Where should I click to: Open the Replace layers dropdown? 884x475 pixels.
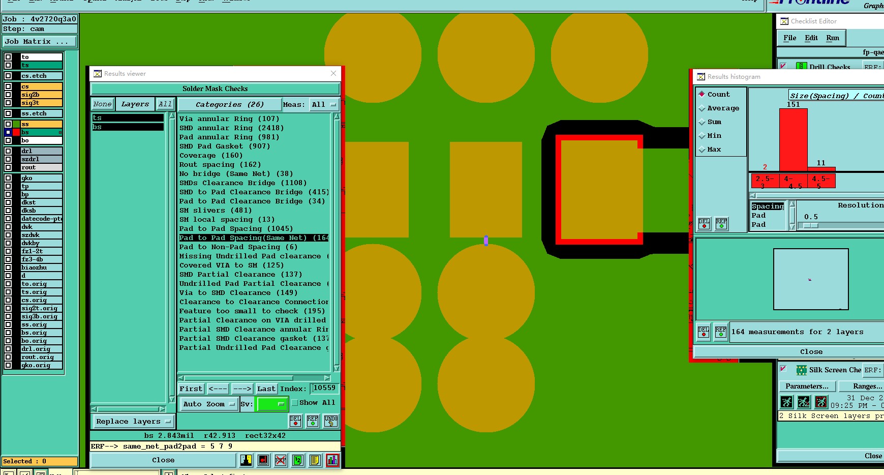pyautogui.click(x=133, y=421)
